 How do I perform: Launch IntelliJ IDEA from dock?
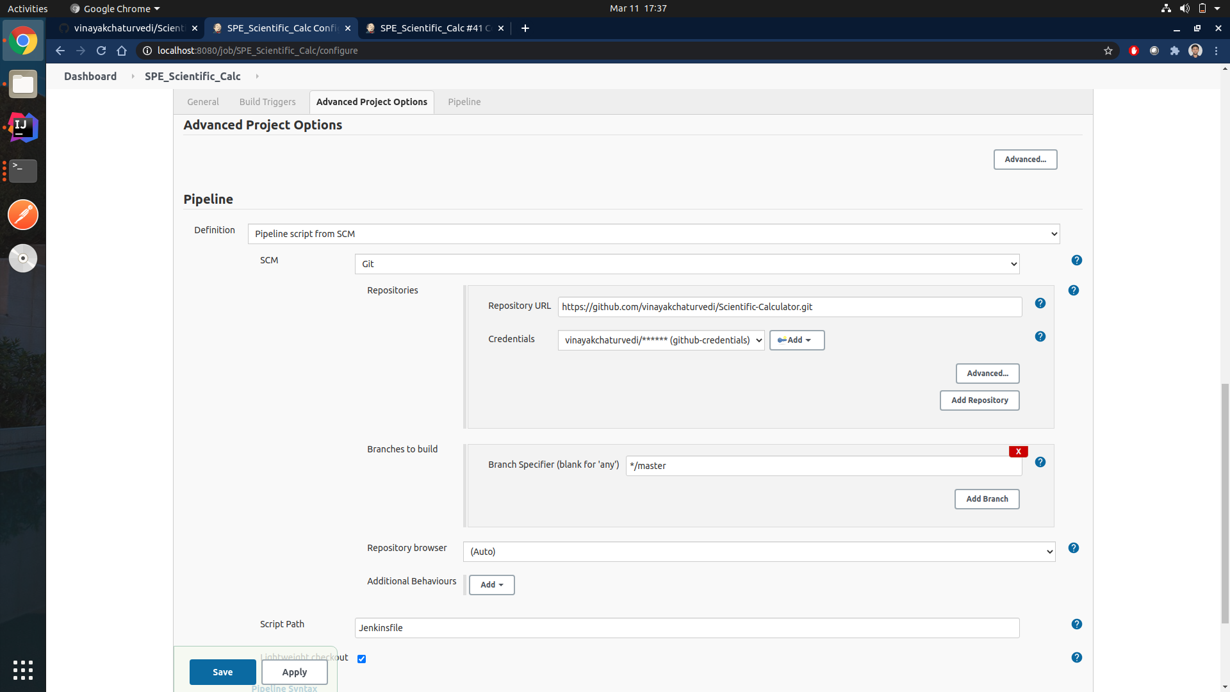tap(23, 128)
